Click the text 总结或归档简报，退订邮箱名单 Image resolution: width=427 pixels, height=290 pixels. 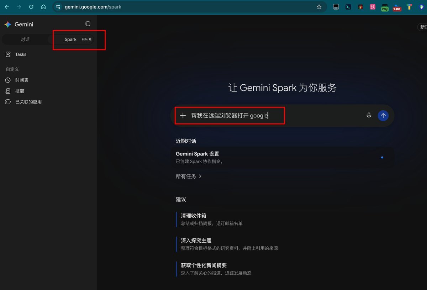pyautogui.click(x=212, y=223)
